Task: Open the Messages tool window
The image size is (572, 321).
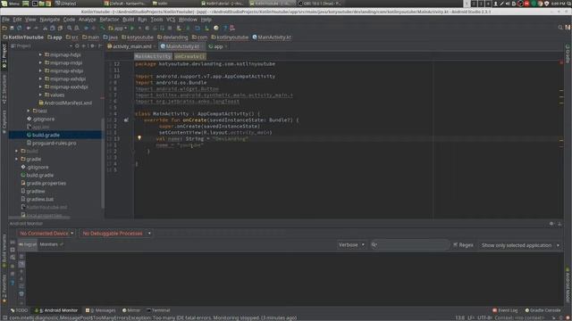Action: coord(100,310)
